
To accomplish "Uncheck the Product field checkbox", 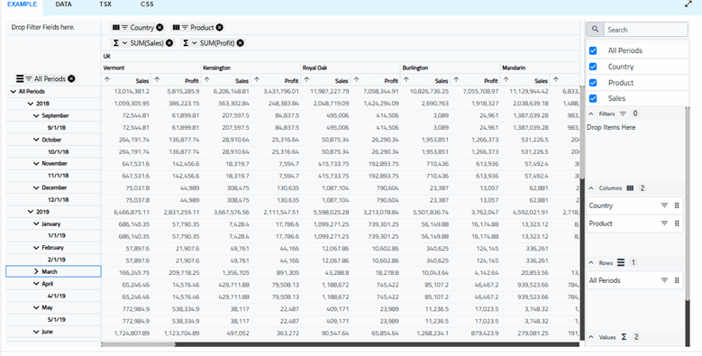I will coord(593,83).
